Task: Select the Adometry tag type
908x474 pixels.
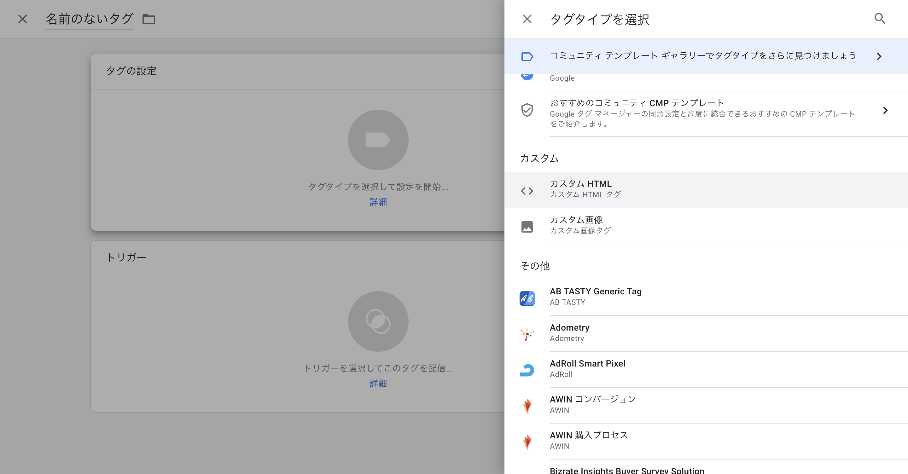Action: coord(706,333)
